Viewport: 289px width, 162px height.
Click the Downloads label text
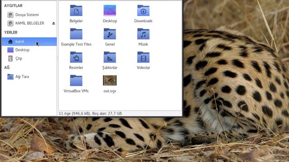coord(143,21)
